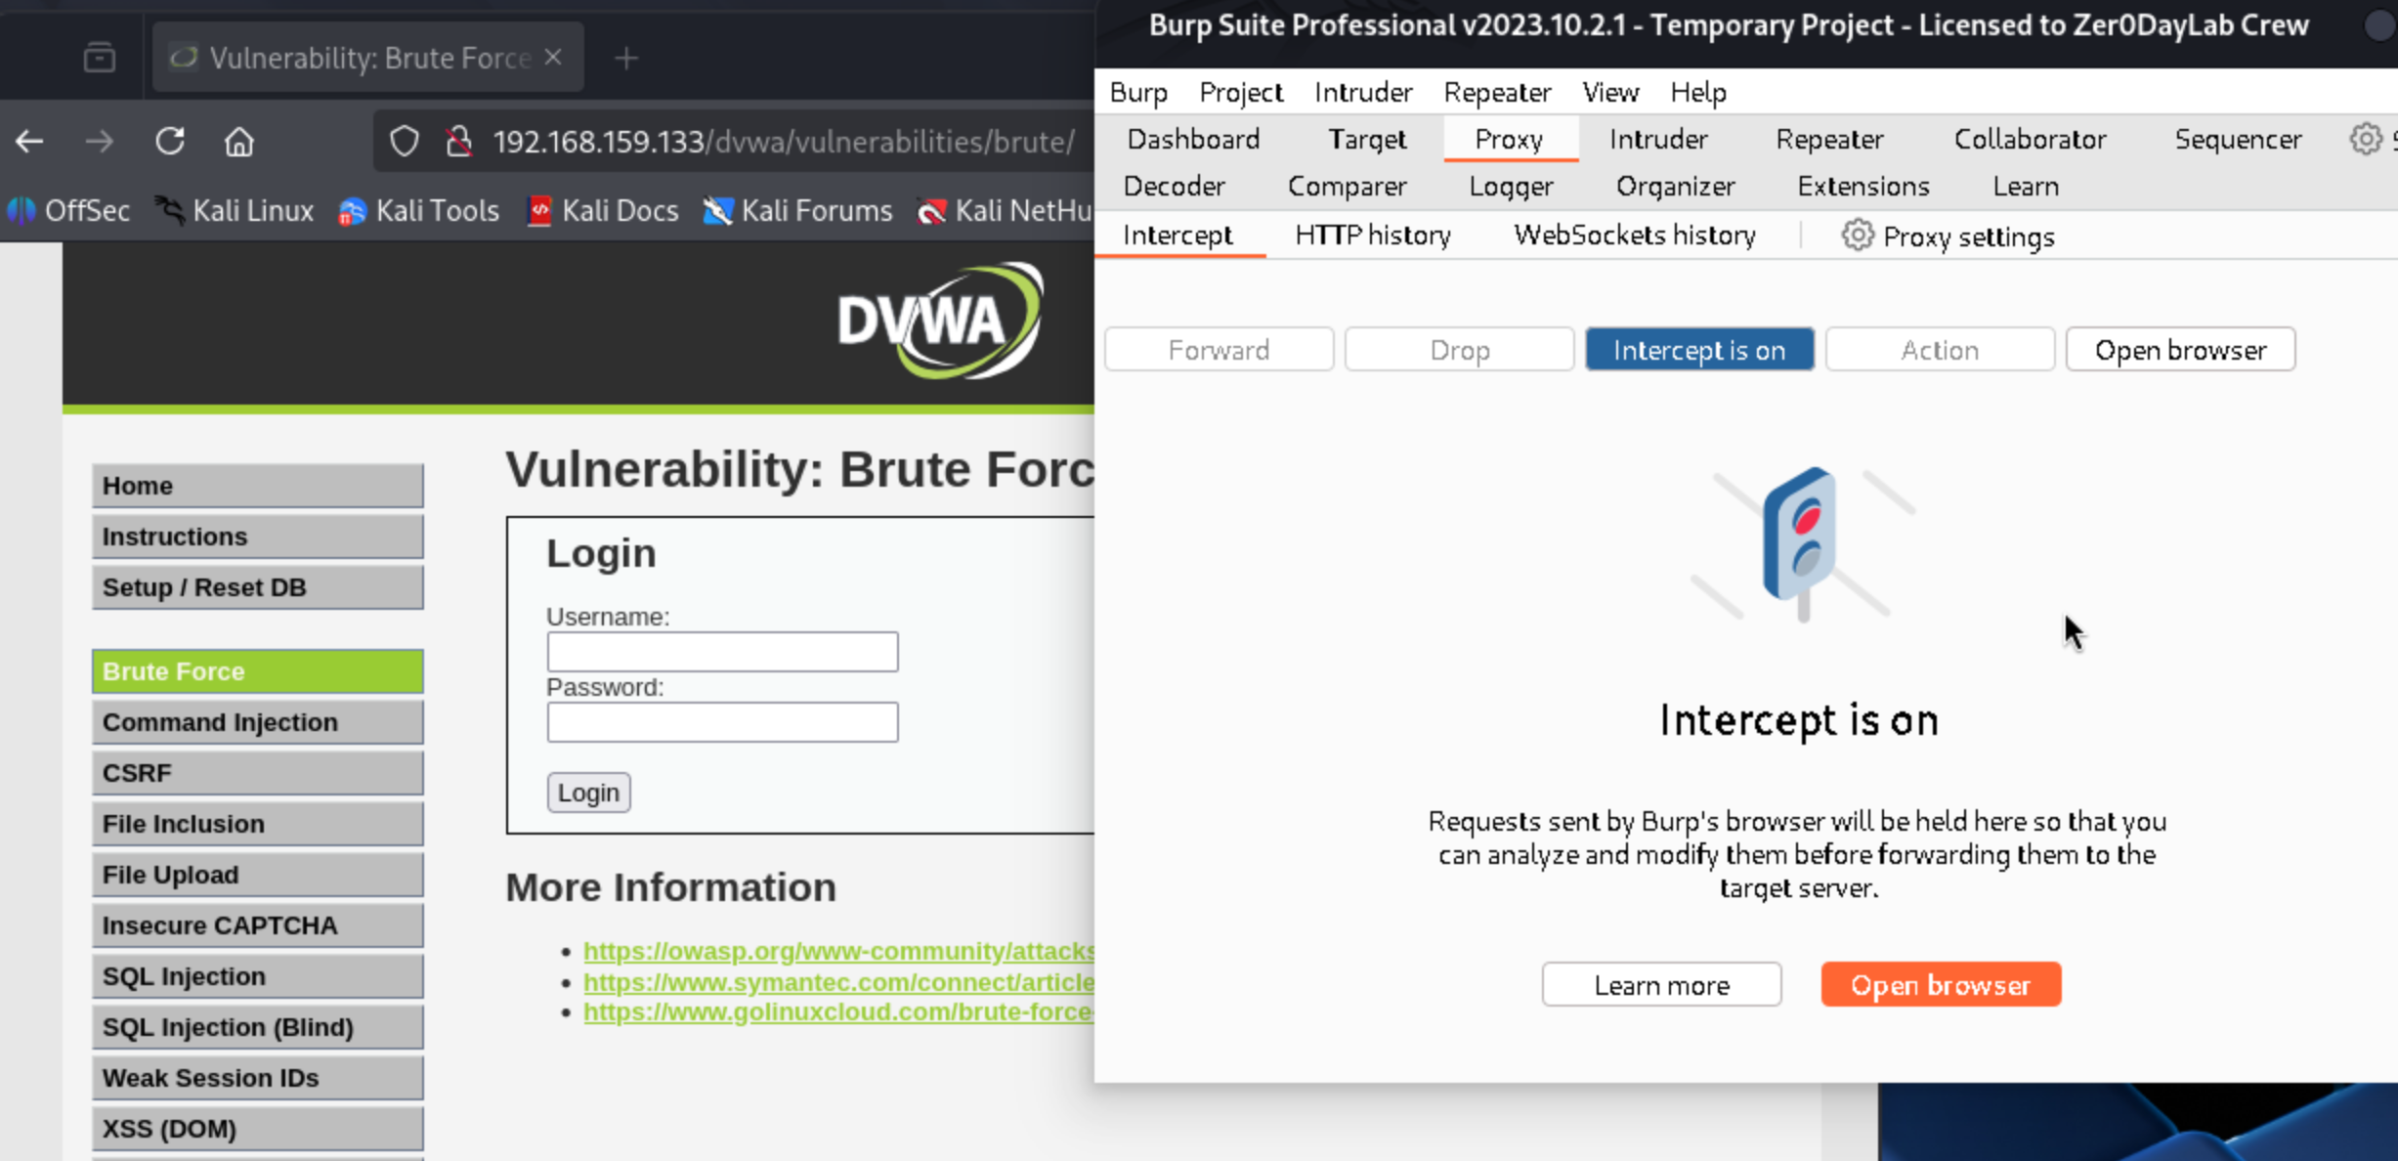
Task: Click the Firefox home icon
Action: [x=239, y=142]
